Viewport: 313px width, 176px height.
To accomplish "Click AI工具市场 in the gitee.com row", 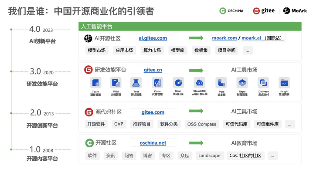I will tap(244, 112).
